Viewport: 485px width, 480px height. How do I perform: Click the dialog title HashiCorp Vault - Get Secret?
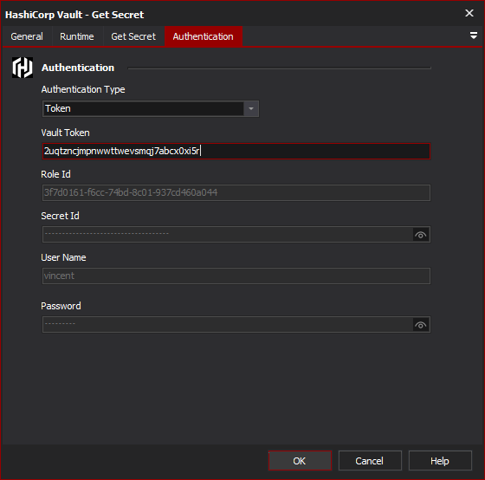coord(74,15)
